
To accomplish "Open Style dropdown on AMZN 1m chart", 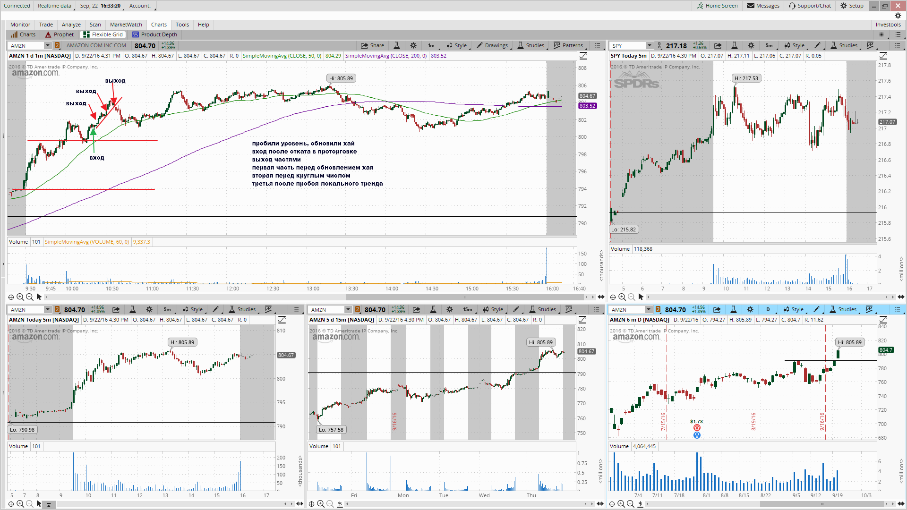I will [x=457, y=45].
